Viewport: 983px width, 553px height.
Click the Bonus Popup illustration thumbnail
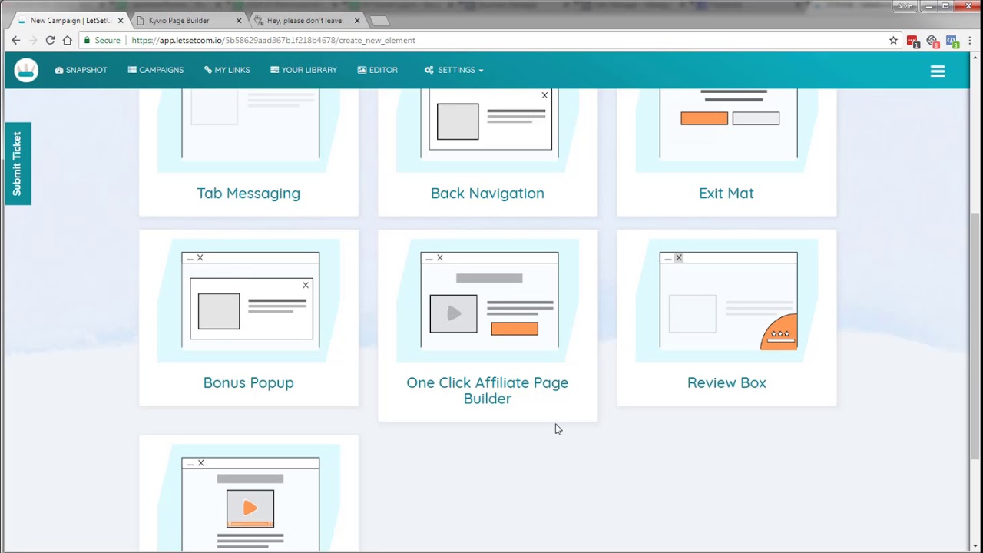[x=250, y=300]
